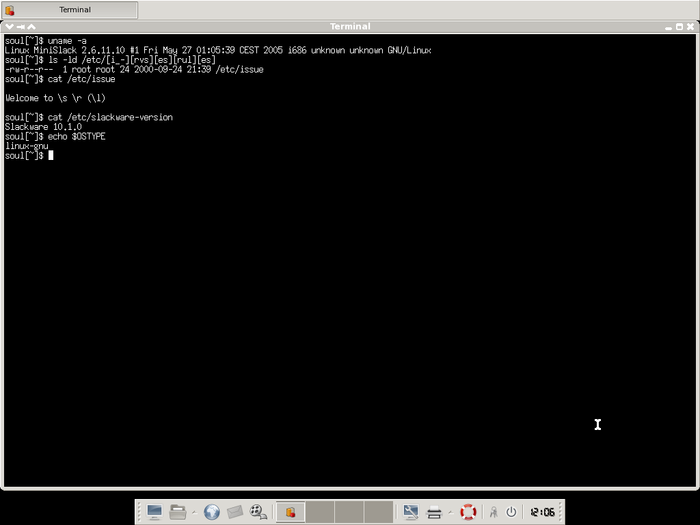
Task: Click the "ls -ld /etc/[i_-][rvs][es][rul][es]" command
Action: point(131,60)
